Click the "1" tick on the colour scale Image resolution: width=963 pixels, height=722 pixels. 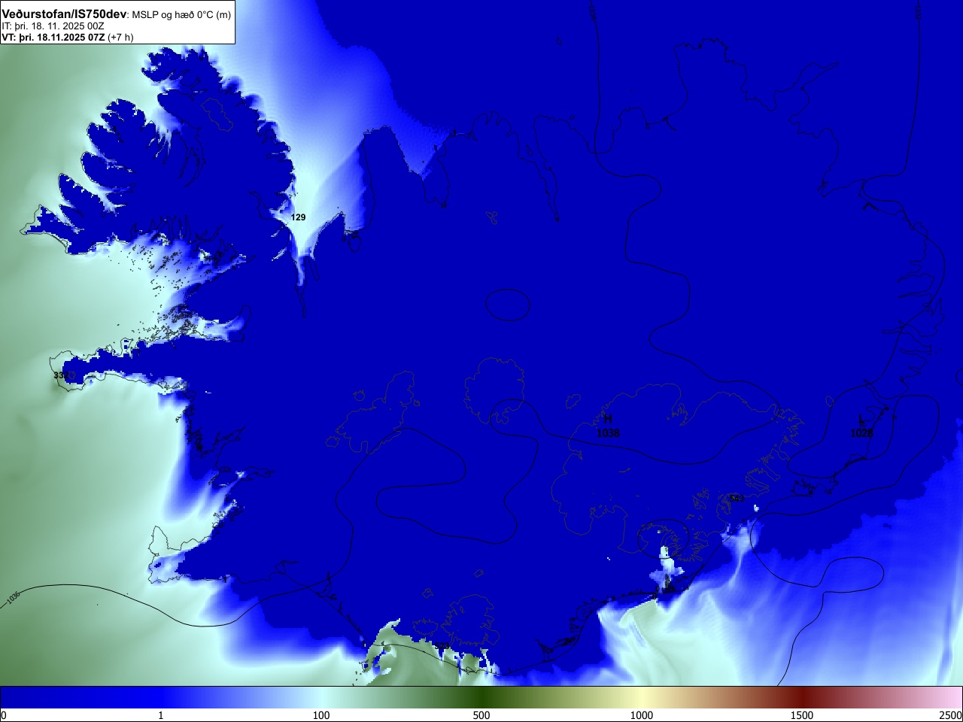click(160, 715)
